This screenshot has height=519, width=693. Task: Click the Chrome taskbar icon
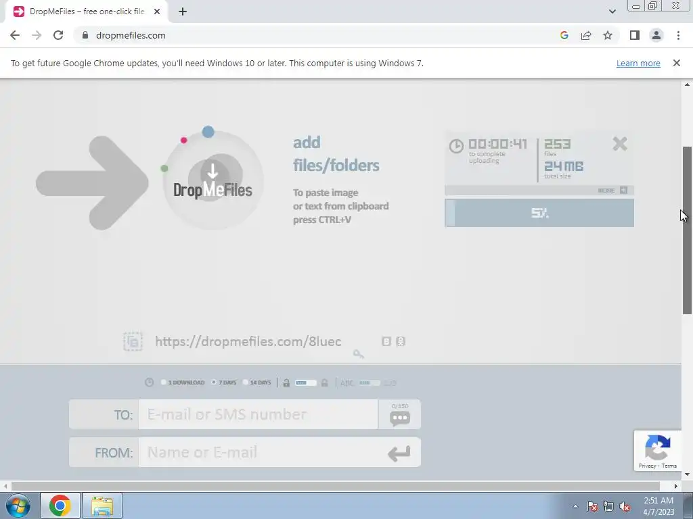coord(60,505)
